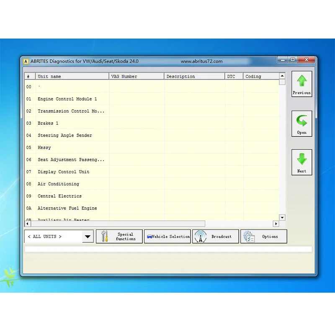Click the status field below the buttons
The width and height of the screenshot is (335, 335).
168,249
